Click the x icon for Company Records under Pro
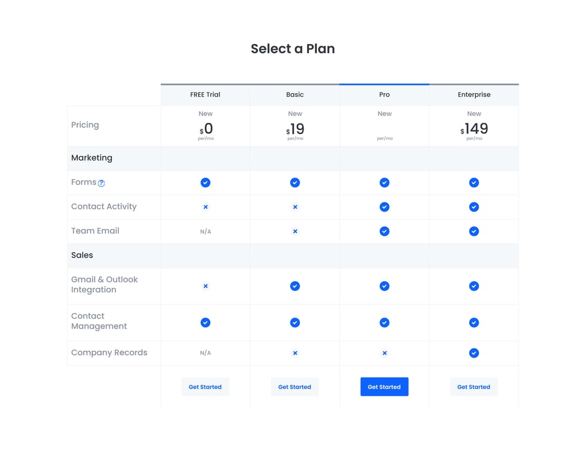 (384, 353)
